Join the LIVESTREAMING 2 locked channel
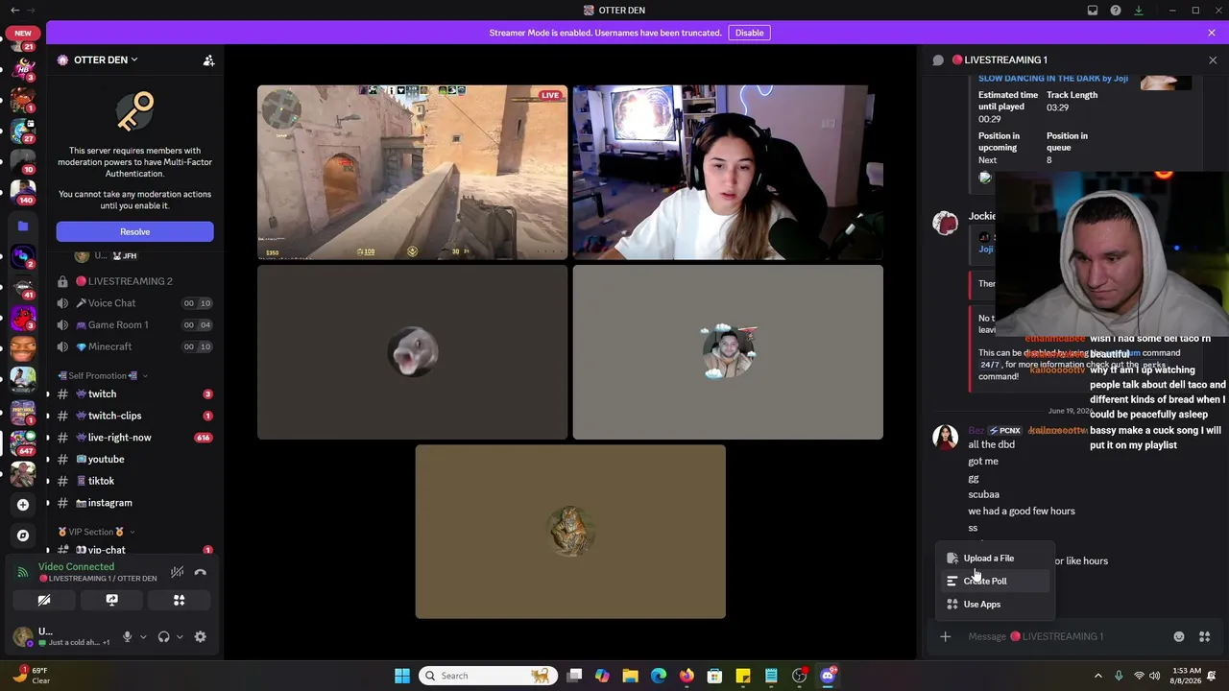Image resolution: width=1229 pixels, height=691 pixels. pos(134,281)
